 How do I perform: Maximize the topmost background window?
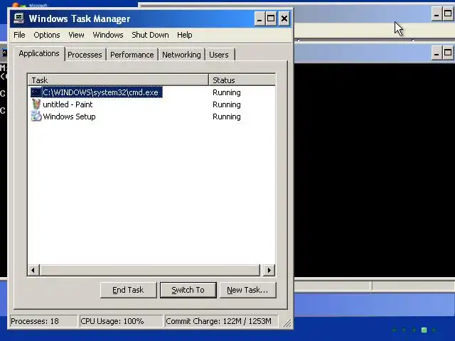click(449, 14)
